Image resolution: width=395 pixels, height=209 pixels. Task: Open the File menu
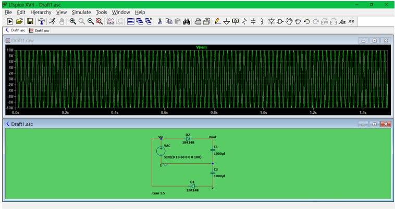[8, 12]
